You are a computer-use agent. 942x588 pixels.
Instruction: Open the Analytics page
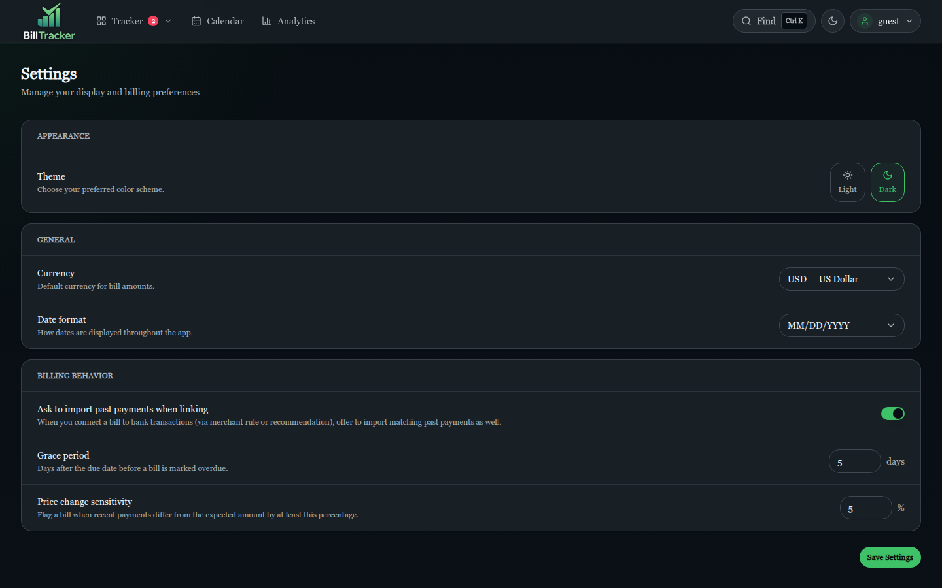click(x=288, y=21)
